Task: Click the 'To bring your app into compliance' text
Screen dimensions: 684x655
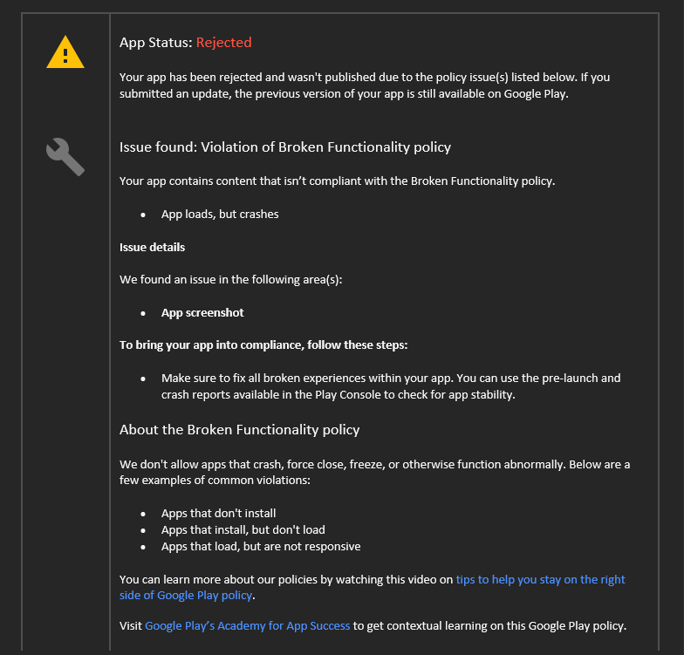Action: [x=263, y=345]
